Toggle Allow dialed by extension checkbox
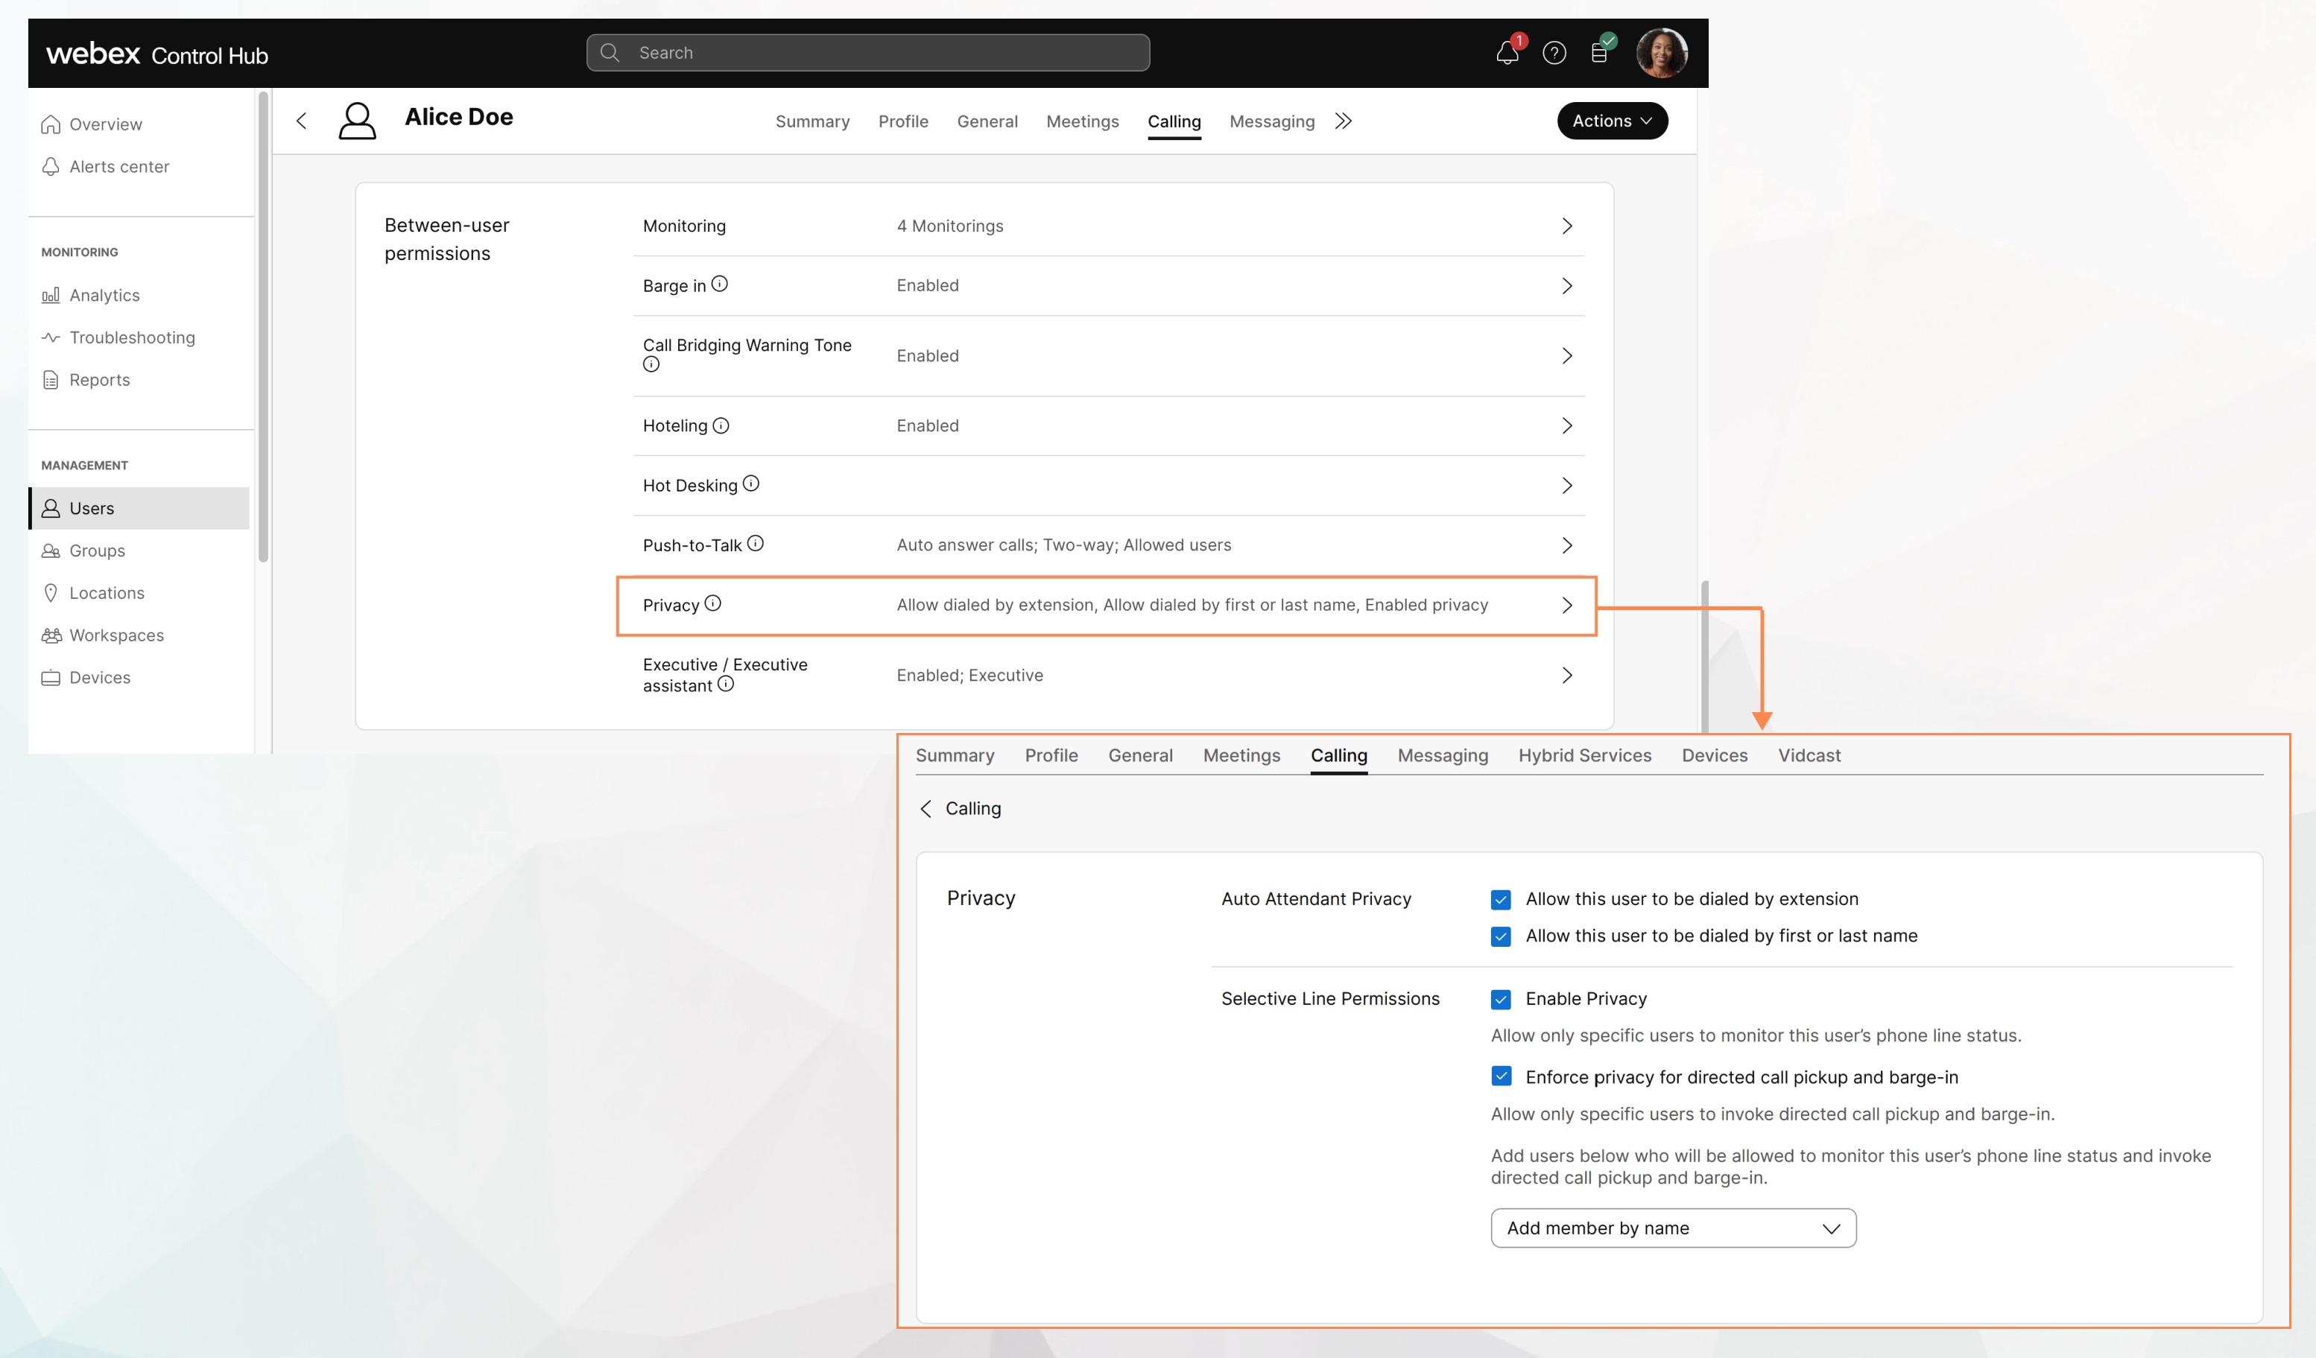 [1501, 897]
